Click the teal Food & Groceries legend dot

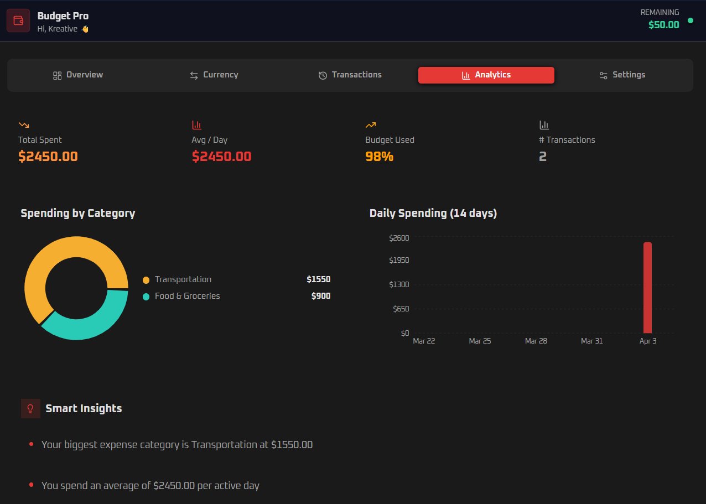click(146, 297)
